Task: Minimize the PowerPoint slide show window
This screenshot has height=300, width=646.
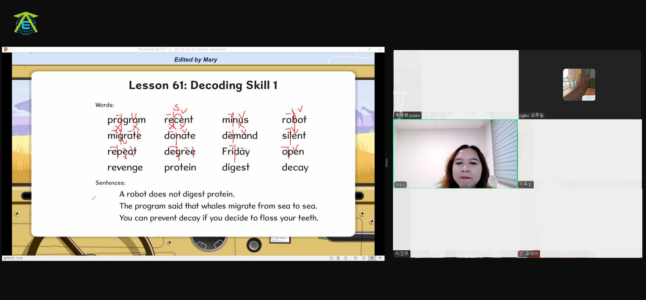Action: point(360,49)
